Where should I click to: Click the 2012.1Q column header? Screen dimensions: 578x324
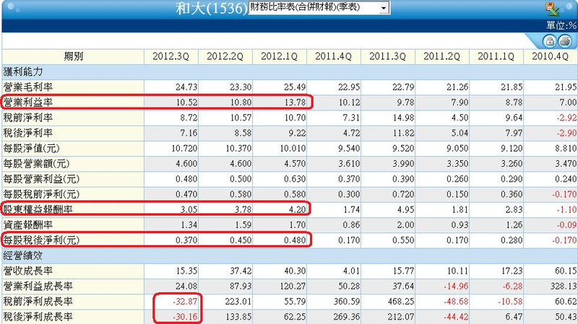280,56
